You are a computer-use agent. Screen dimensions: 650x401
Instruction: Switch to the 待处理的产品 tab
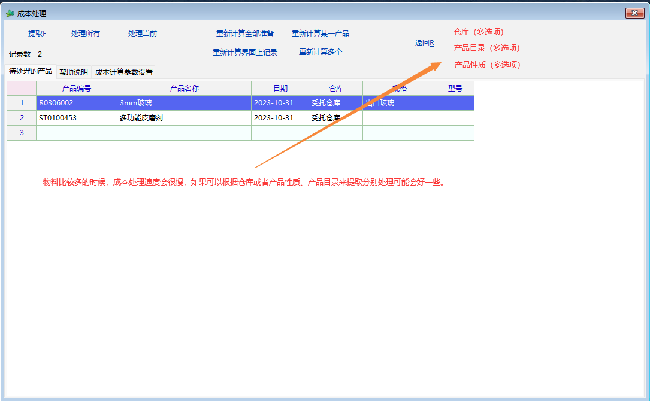[x=31, y=71]
